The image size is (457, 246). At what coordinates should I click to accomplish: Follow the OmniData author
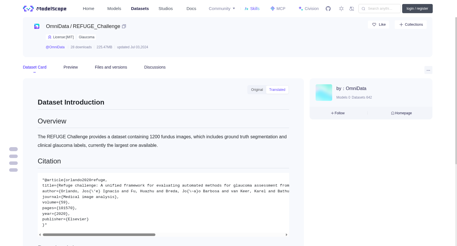[x=338, y=113]
